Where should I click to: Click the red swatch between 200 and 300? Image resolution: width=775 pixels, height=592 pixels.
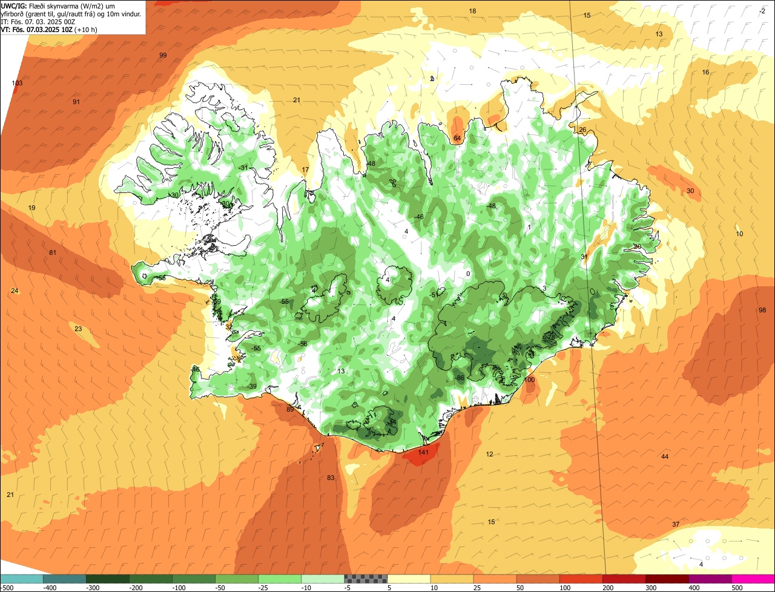624,579
